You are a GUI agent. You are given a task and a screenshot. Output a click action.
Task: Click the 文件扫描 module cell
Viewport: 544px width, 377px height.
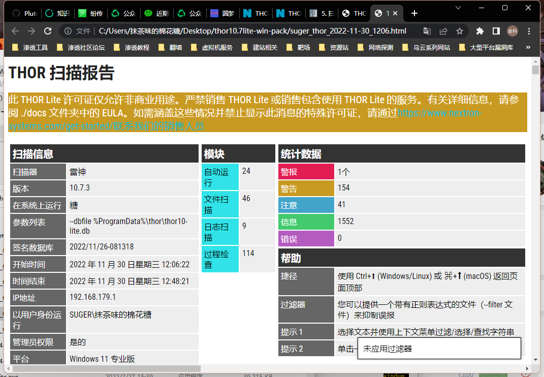click(220, 204)
